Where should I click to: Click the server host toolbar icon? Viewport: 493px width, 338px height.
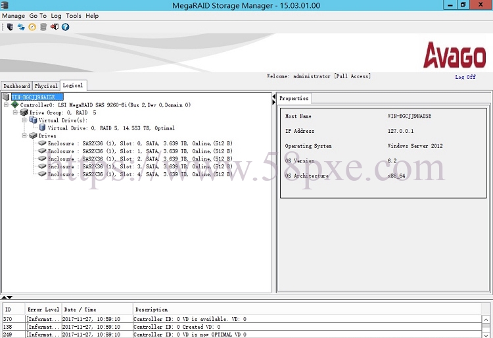(10, 27)
